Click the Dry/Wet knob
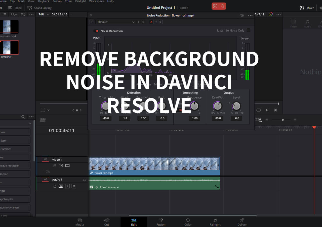Viewport: 322px width, 227px height. (x=218, y=106)
